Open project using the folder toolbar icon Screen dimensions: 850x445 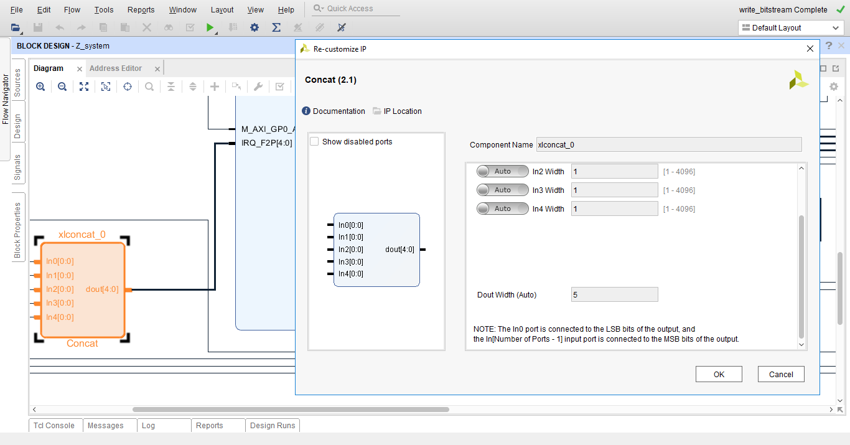[x=16, y=27]
